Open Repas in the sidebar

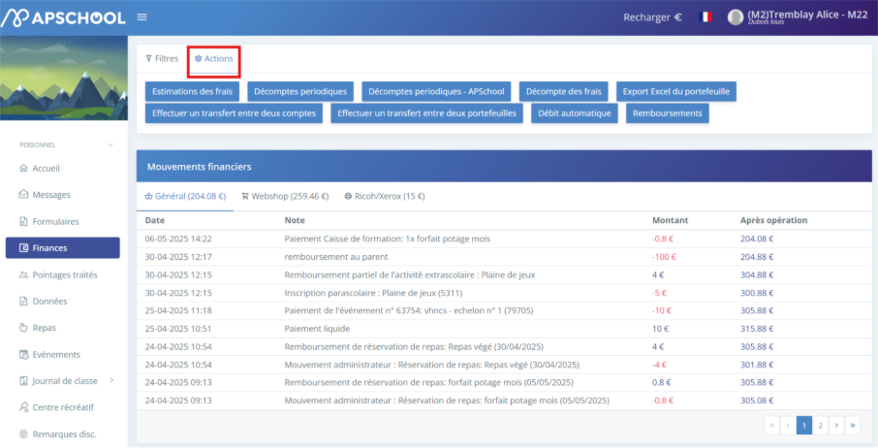[x=44, y=328]
